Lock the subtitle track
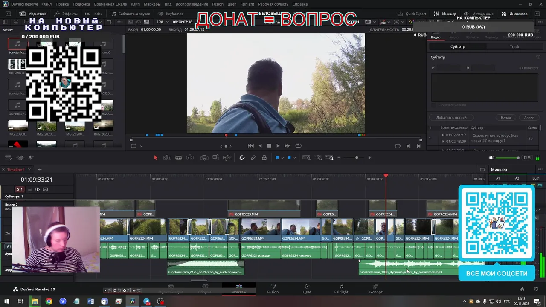546x307 pixels. pos(29,189)
